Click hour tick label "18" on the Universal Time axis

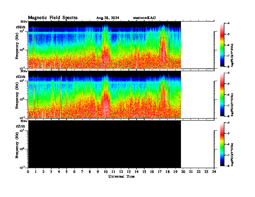167,172
